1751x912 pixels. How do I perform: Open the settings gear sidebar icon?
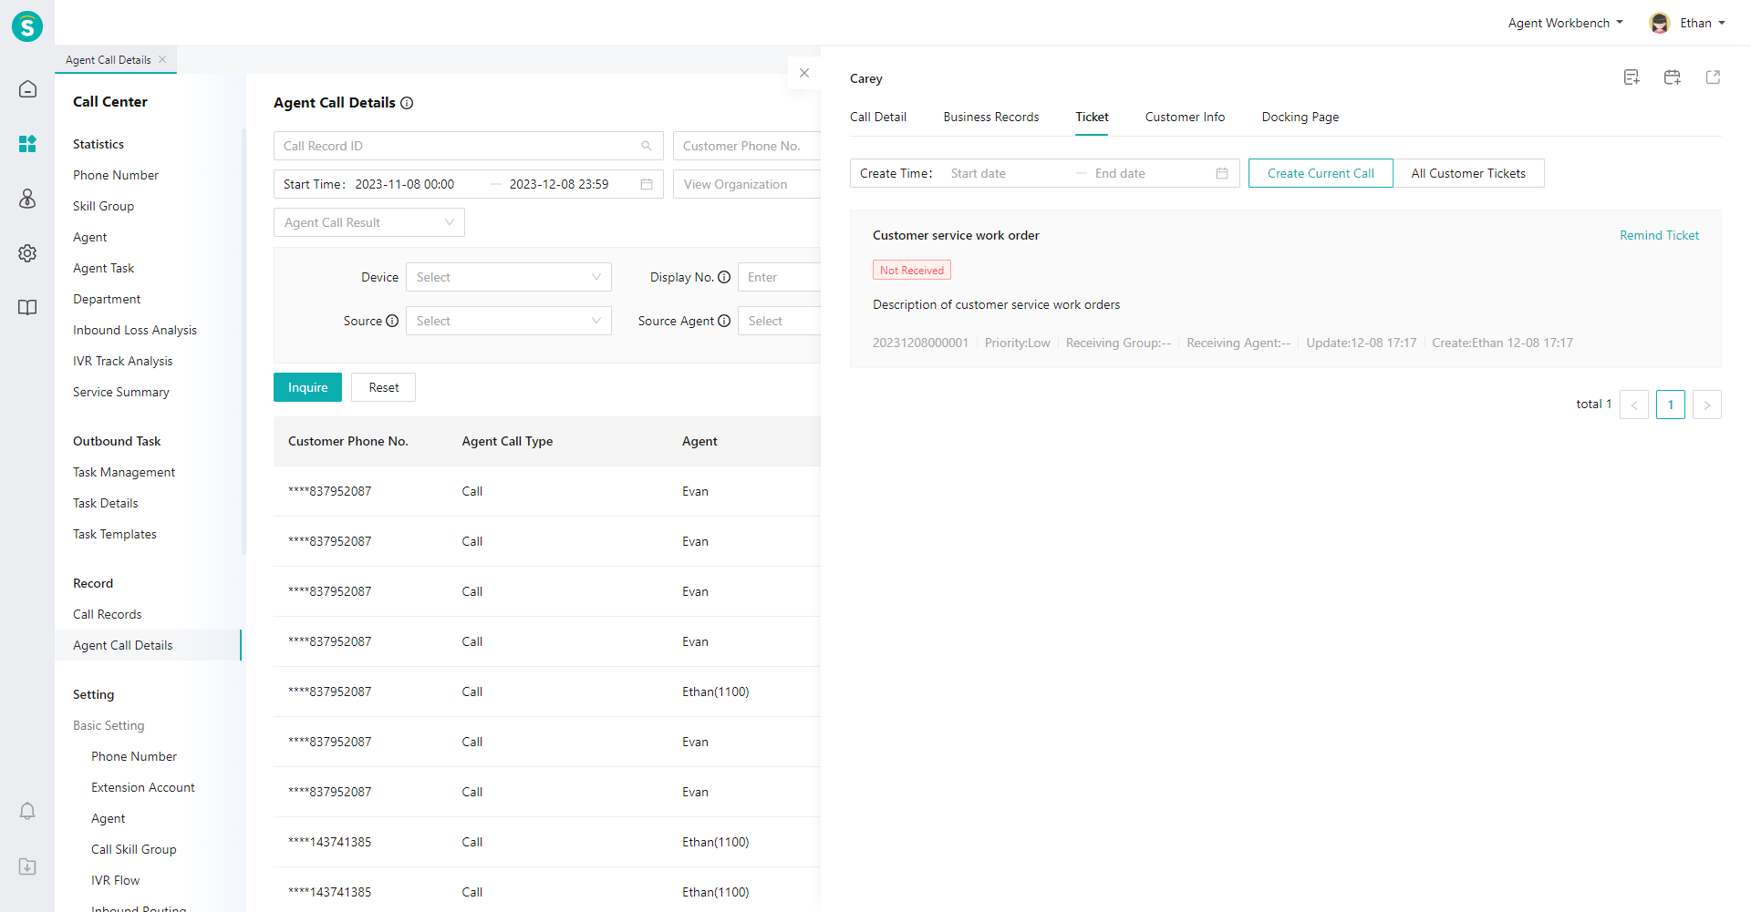click(27, 253)
